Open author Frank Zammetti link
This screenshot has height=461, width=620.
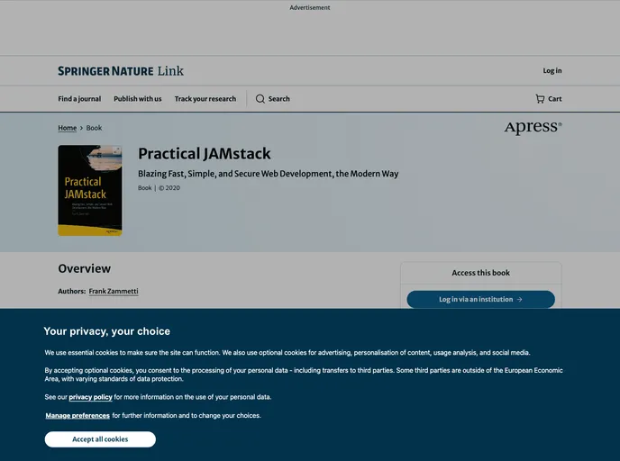(x=114, y=291)
